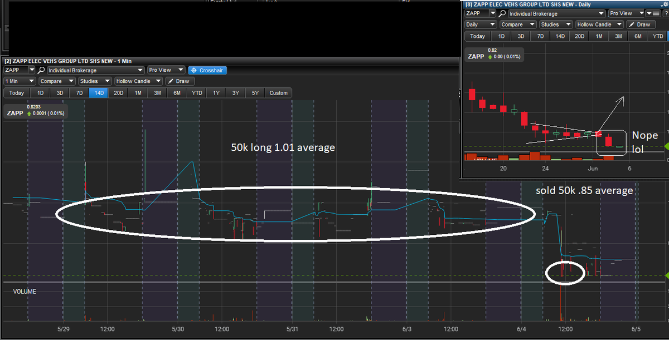Click the Daily chart window title bar
Screen dimensions: 669x340
pos(565,4)
